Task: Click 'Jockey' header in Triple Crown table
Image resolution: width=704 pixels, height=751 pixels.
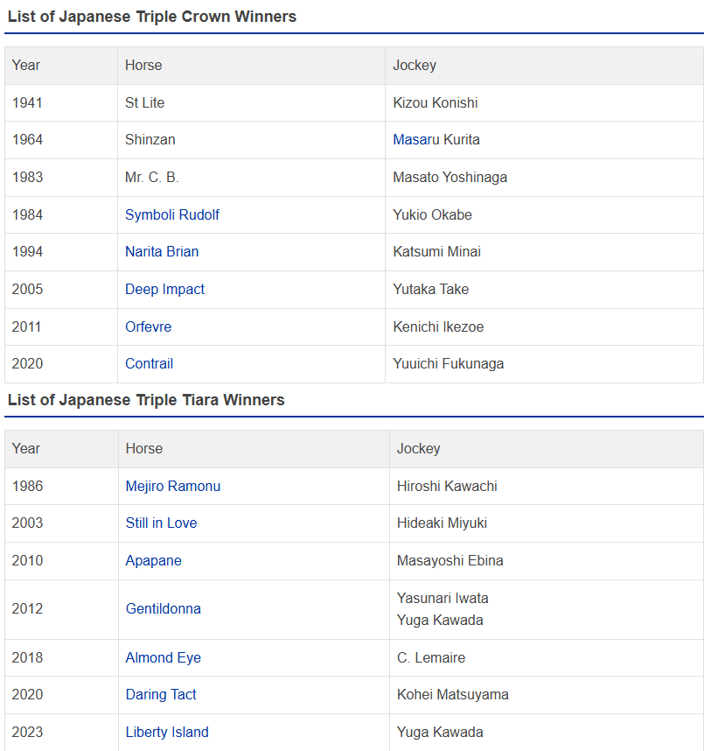Action: coord(415,65)
